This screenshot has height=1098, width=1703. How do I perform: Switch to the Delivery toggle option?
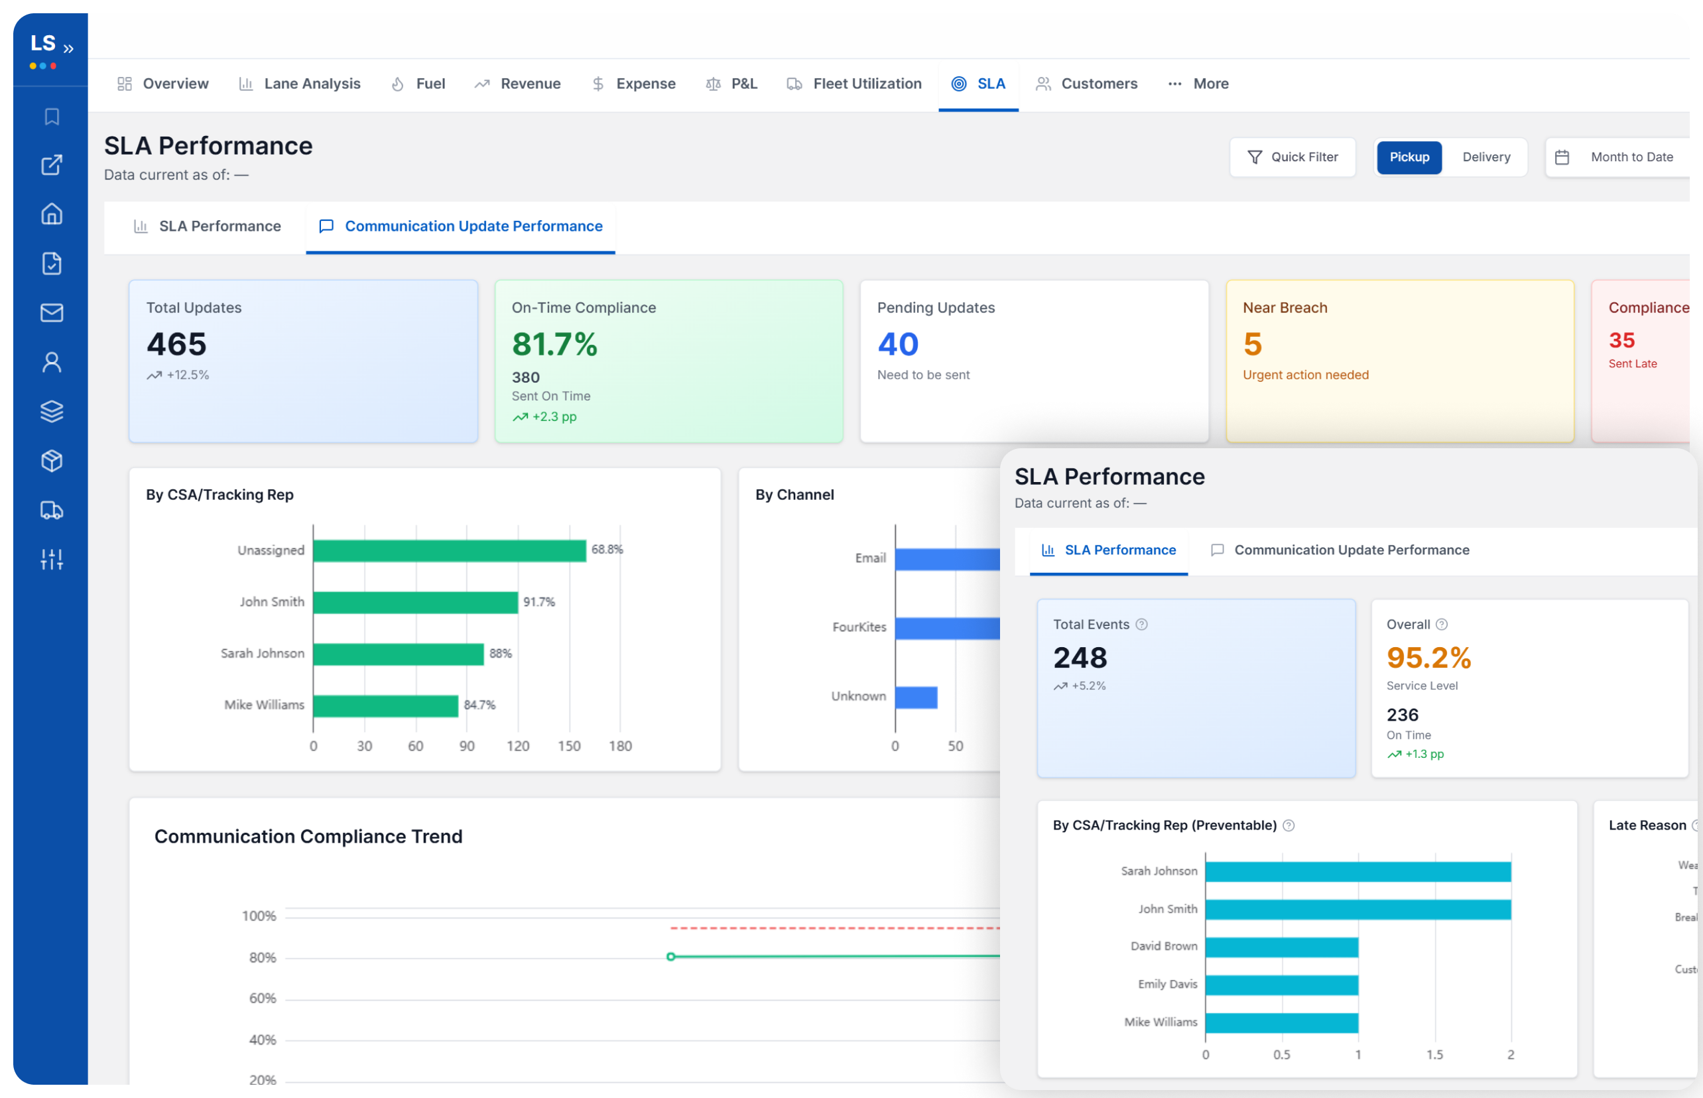(x=1485, y=157)
